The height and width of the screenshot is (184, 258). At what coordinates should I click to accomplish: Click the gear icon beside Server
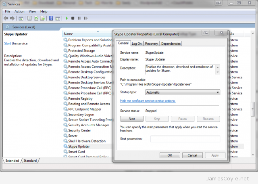(65, 136)
